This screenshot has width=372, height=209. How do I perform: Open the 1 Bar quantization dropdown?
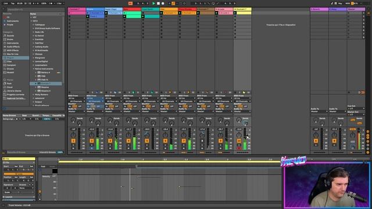click(60, 3)
